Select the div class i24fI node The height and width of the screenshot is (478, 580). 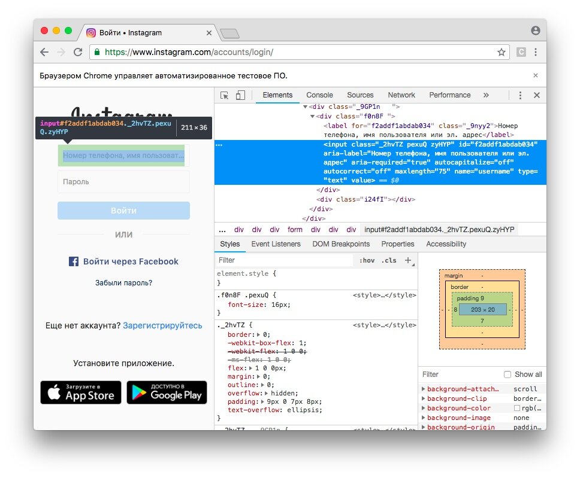click(366, 199)
